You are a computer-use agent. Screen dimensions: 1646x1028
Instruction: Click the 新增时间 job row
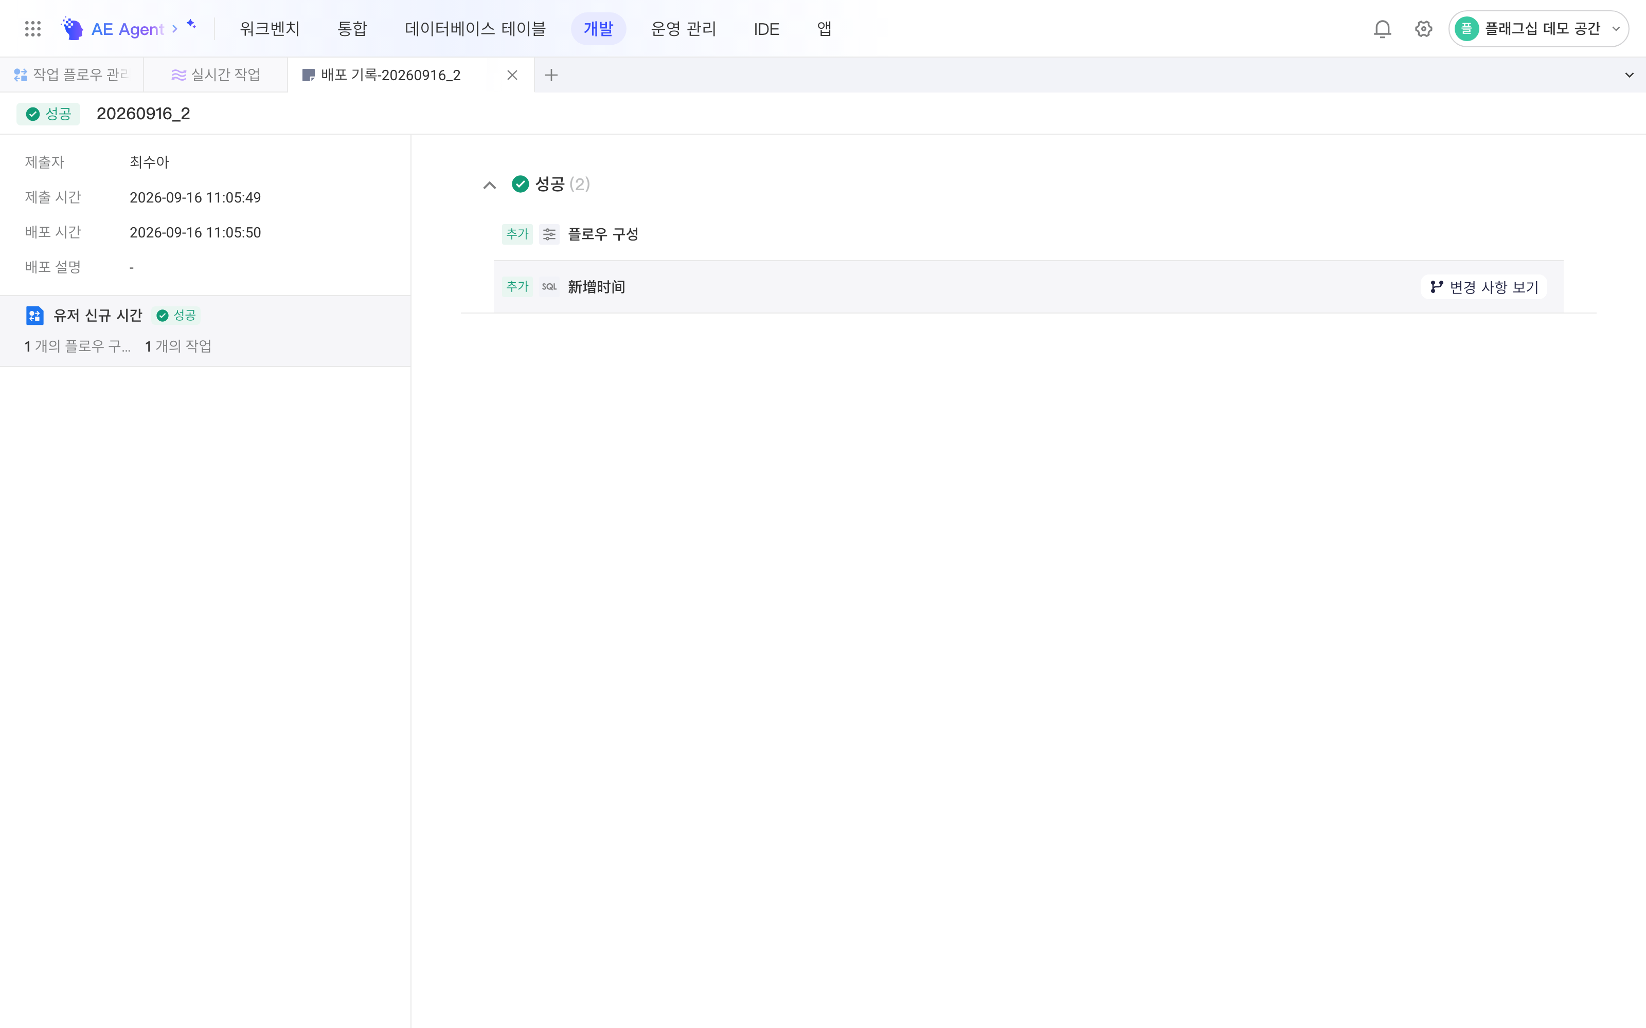click(x=1028, y=287)
